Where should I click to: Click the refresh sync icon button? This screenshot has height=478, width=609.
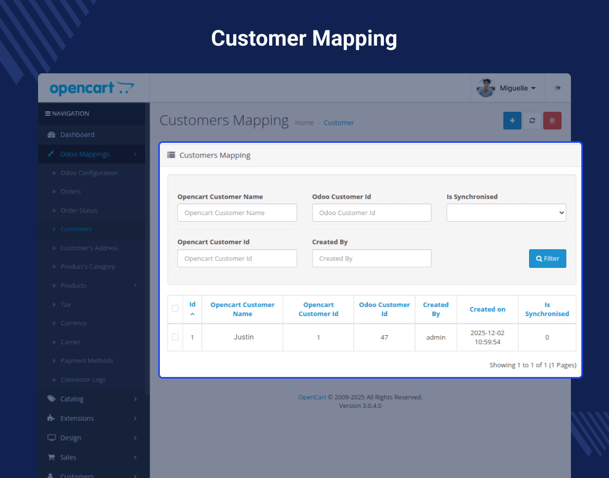tap(532, 121)
